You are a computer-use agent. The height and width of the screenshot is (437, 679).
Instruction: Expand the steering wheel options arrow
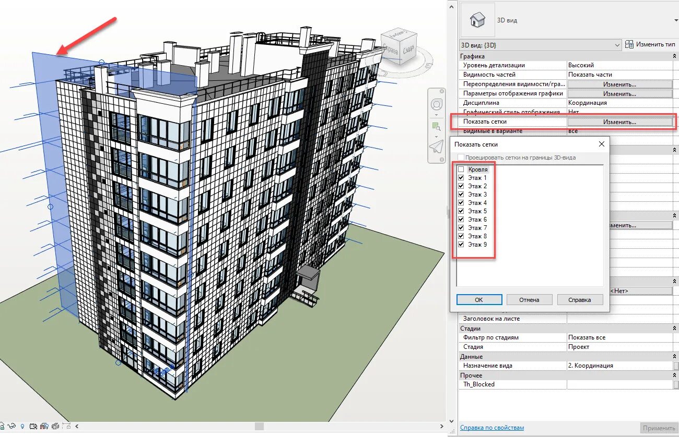[436, 115]
